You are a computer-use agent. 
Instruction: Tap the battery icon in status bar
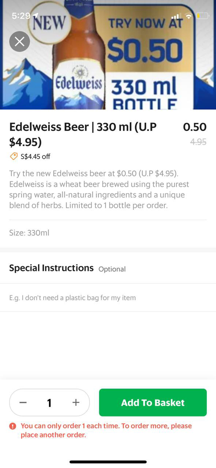click(203, 16)
